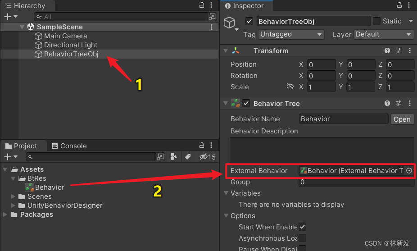The image size is (417, 251).
Task: Toggle the Static checkbox
Action: [x=376, y=21]
